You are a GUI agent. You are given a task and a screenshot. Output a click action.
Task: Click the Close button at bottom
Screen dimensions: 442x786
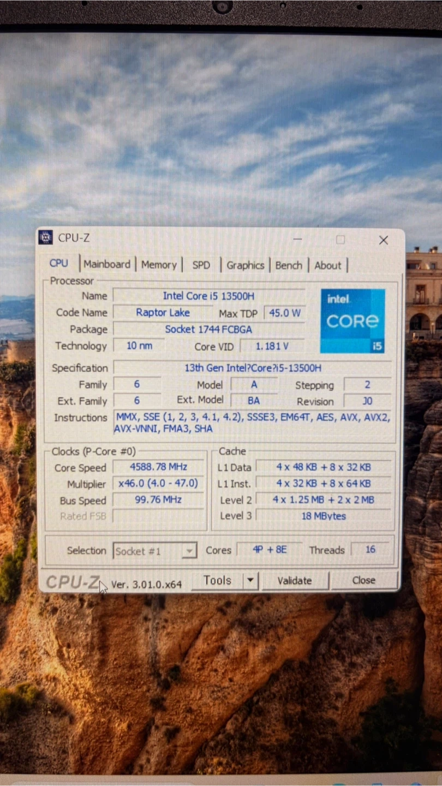coord(363,580)
